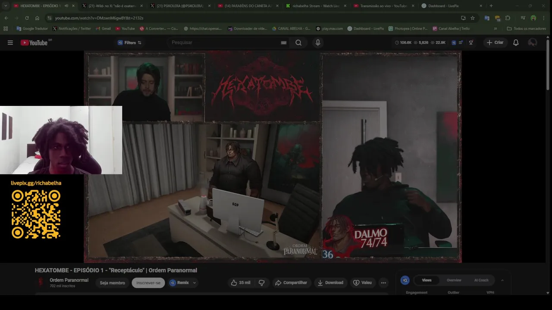Open the chat.openai bookmark
552x310 pixels.
pos(203,28)
